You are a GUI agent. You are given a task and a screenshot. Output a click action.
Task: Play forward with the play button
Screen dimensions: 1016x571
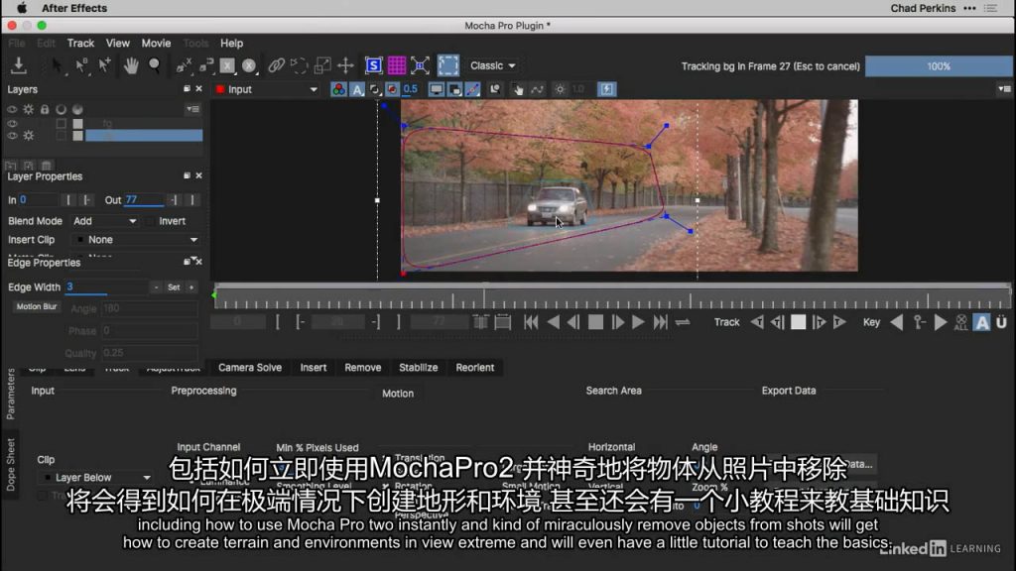coord(638,322)
